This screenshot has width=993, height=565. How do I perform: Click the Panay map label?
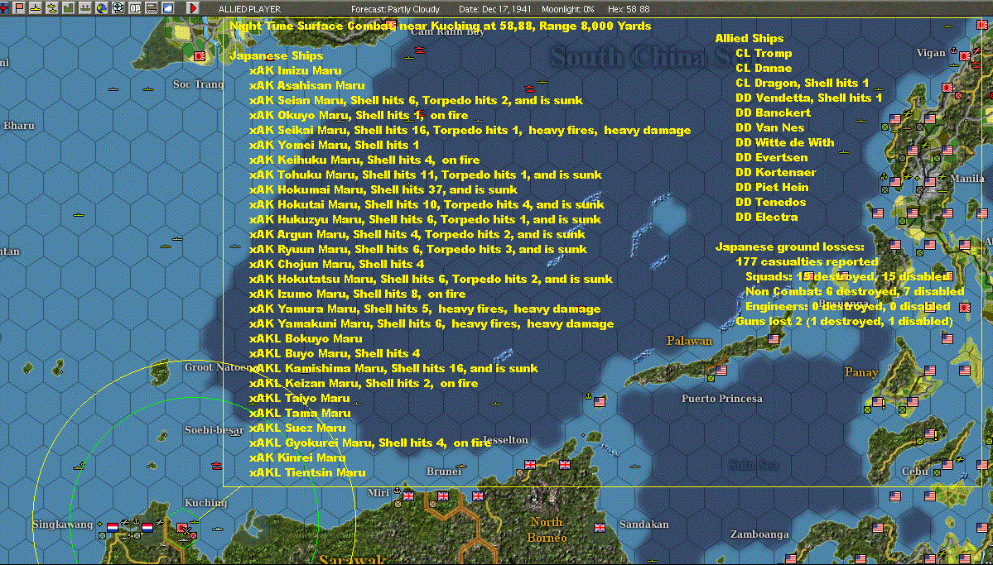[x=861, y=372]
